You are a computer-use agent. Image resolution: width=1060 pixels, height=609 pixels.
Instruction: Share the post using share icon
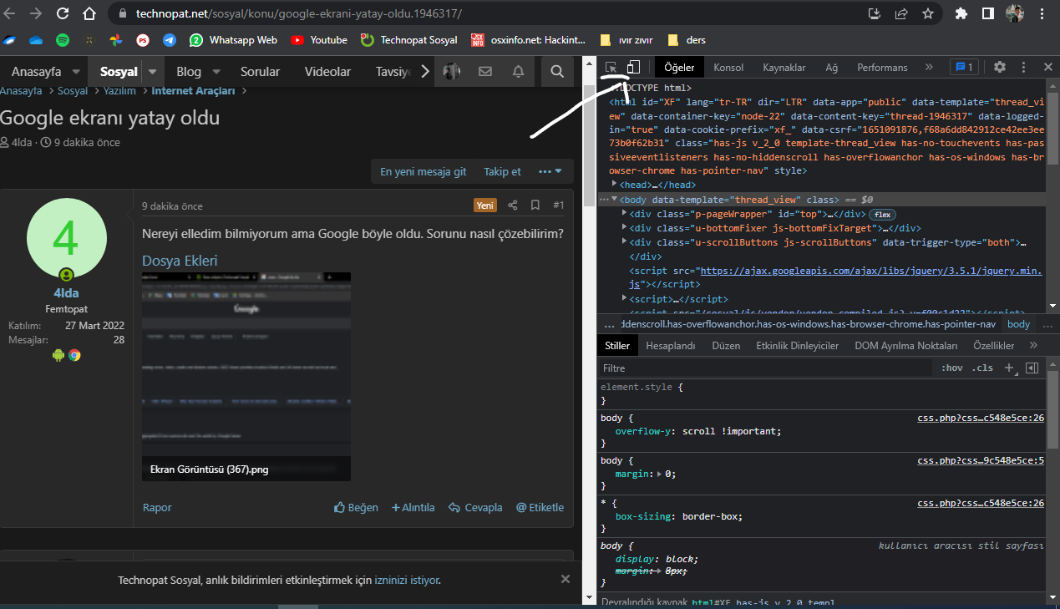click(x=513, y=206)
